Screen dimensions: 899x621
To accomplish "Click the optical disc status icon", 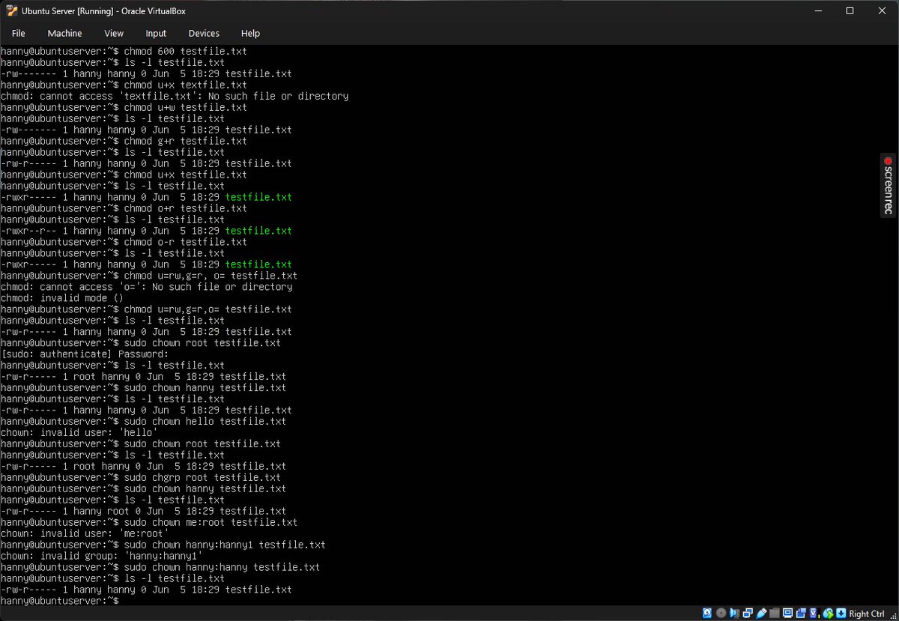I will [721, 614].
